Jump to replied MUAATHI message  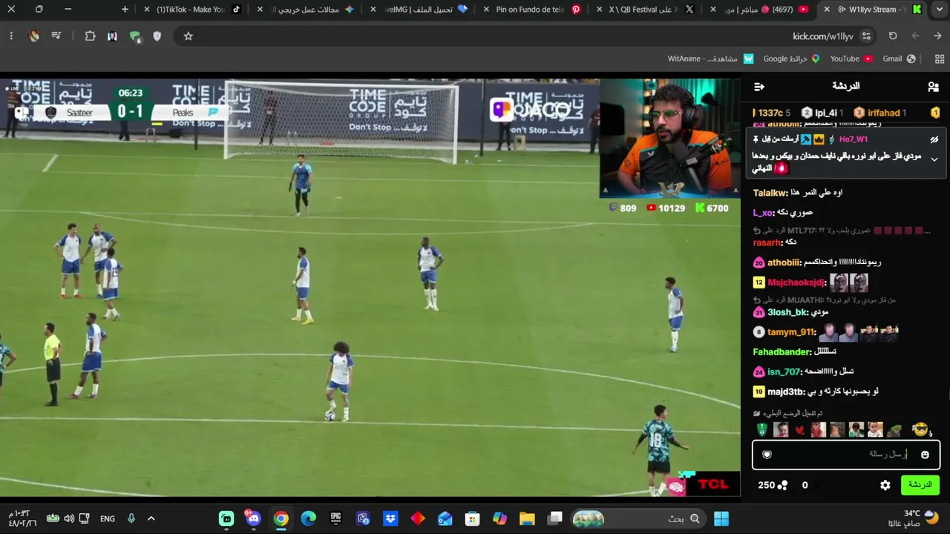click(x=825, y=300)
